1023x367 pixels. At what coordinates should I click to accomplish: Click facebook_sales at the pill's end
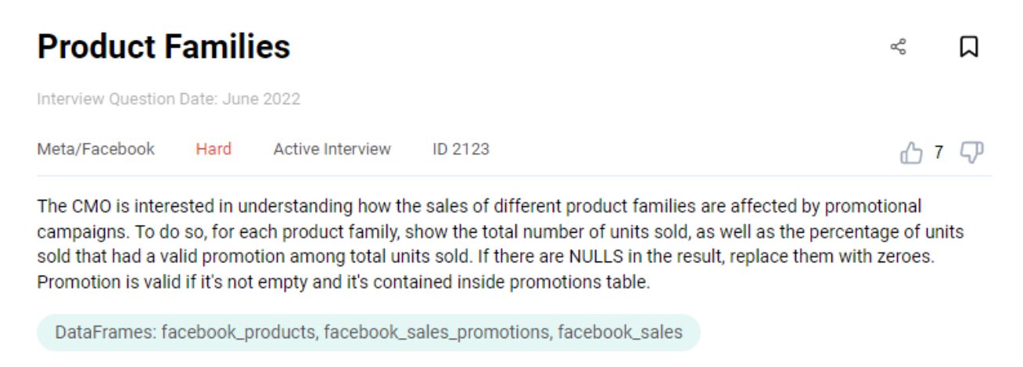pos(619,332)
